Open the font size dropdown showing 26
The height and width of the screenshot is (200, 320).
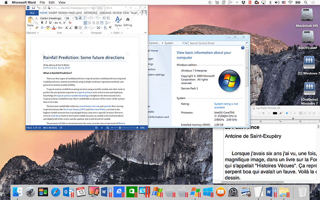tap(73, 18)
